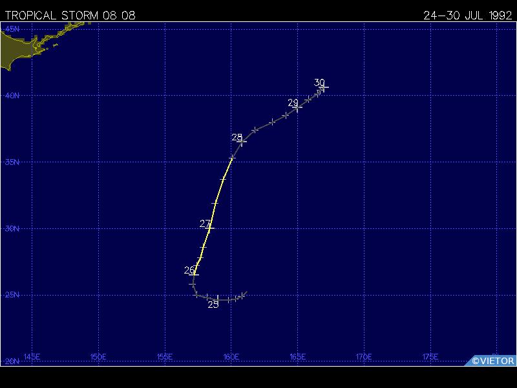
Task: Click the 25N latitude label
Action: [x=12, y=295]
